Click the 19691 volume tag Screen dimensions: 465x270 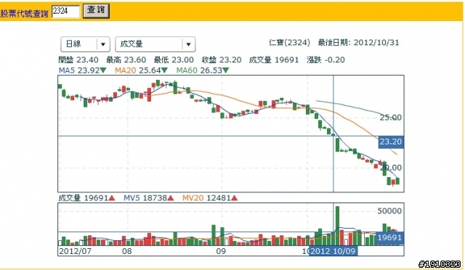pos(389,237)
